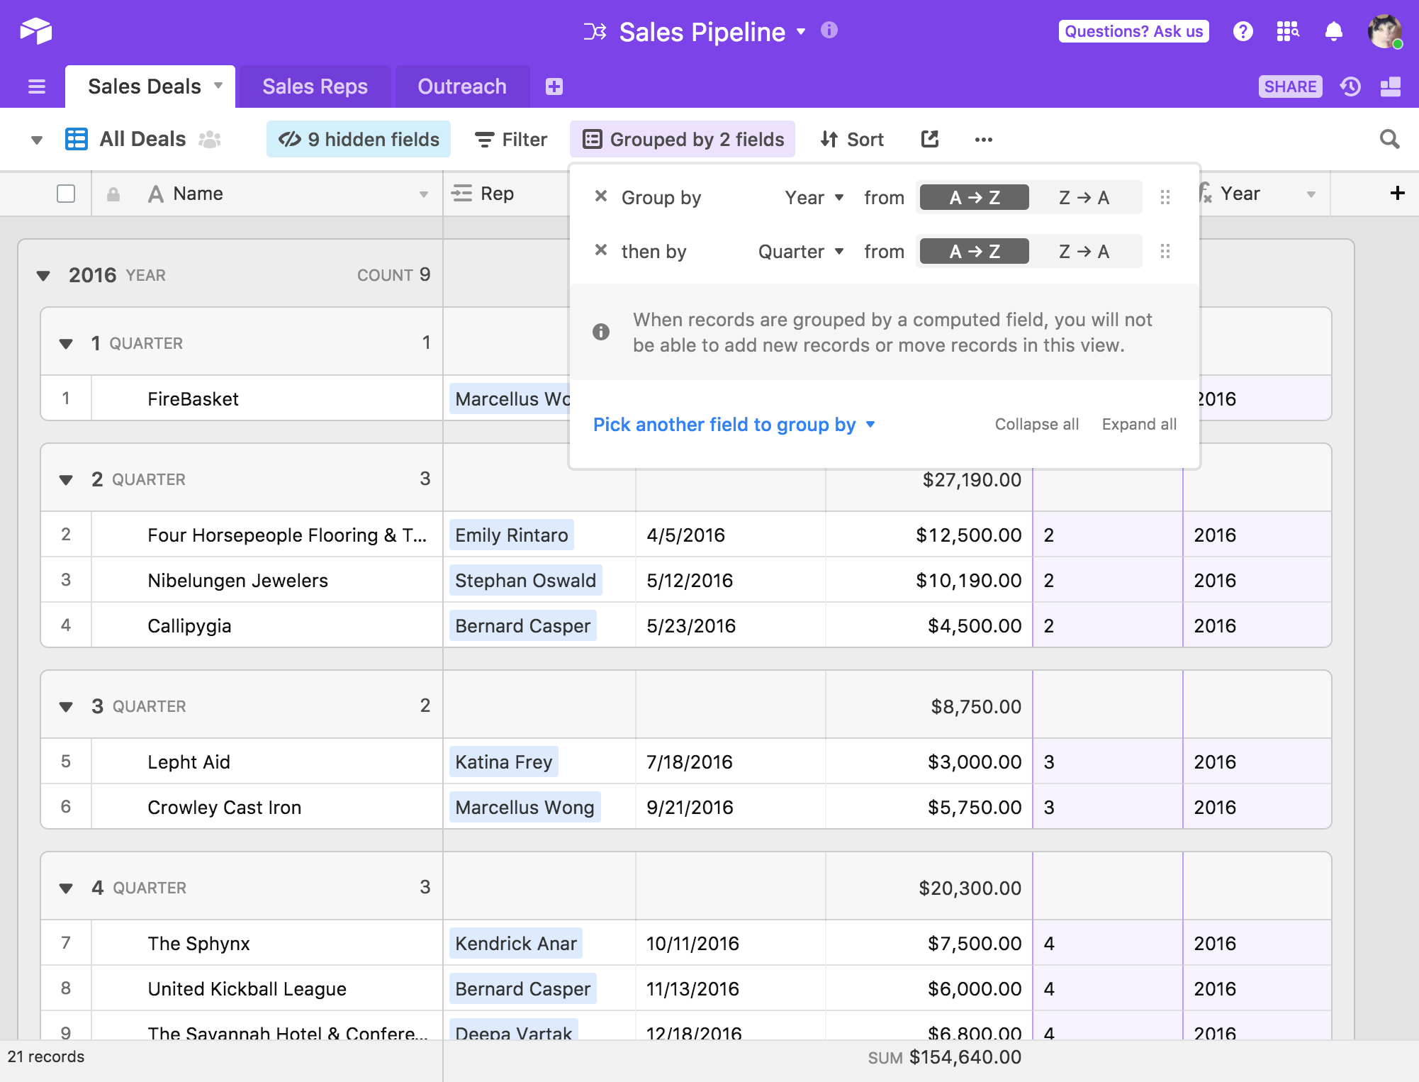Click the search magnifier icon

(1390, 139)
